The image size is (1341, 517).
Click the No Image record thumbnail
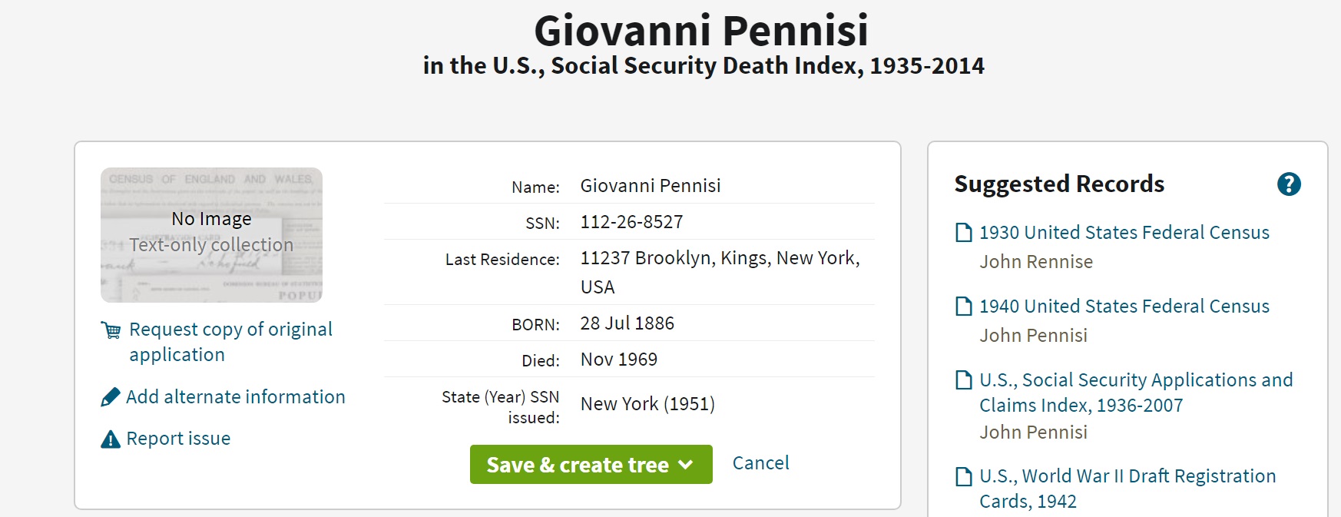[211, 234]
